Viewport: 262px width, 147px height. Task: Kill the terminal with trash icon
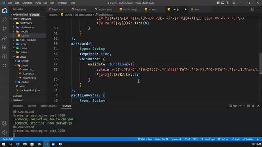pyautogui.click(x=253, y=106)
